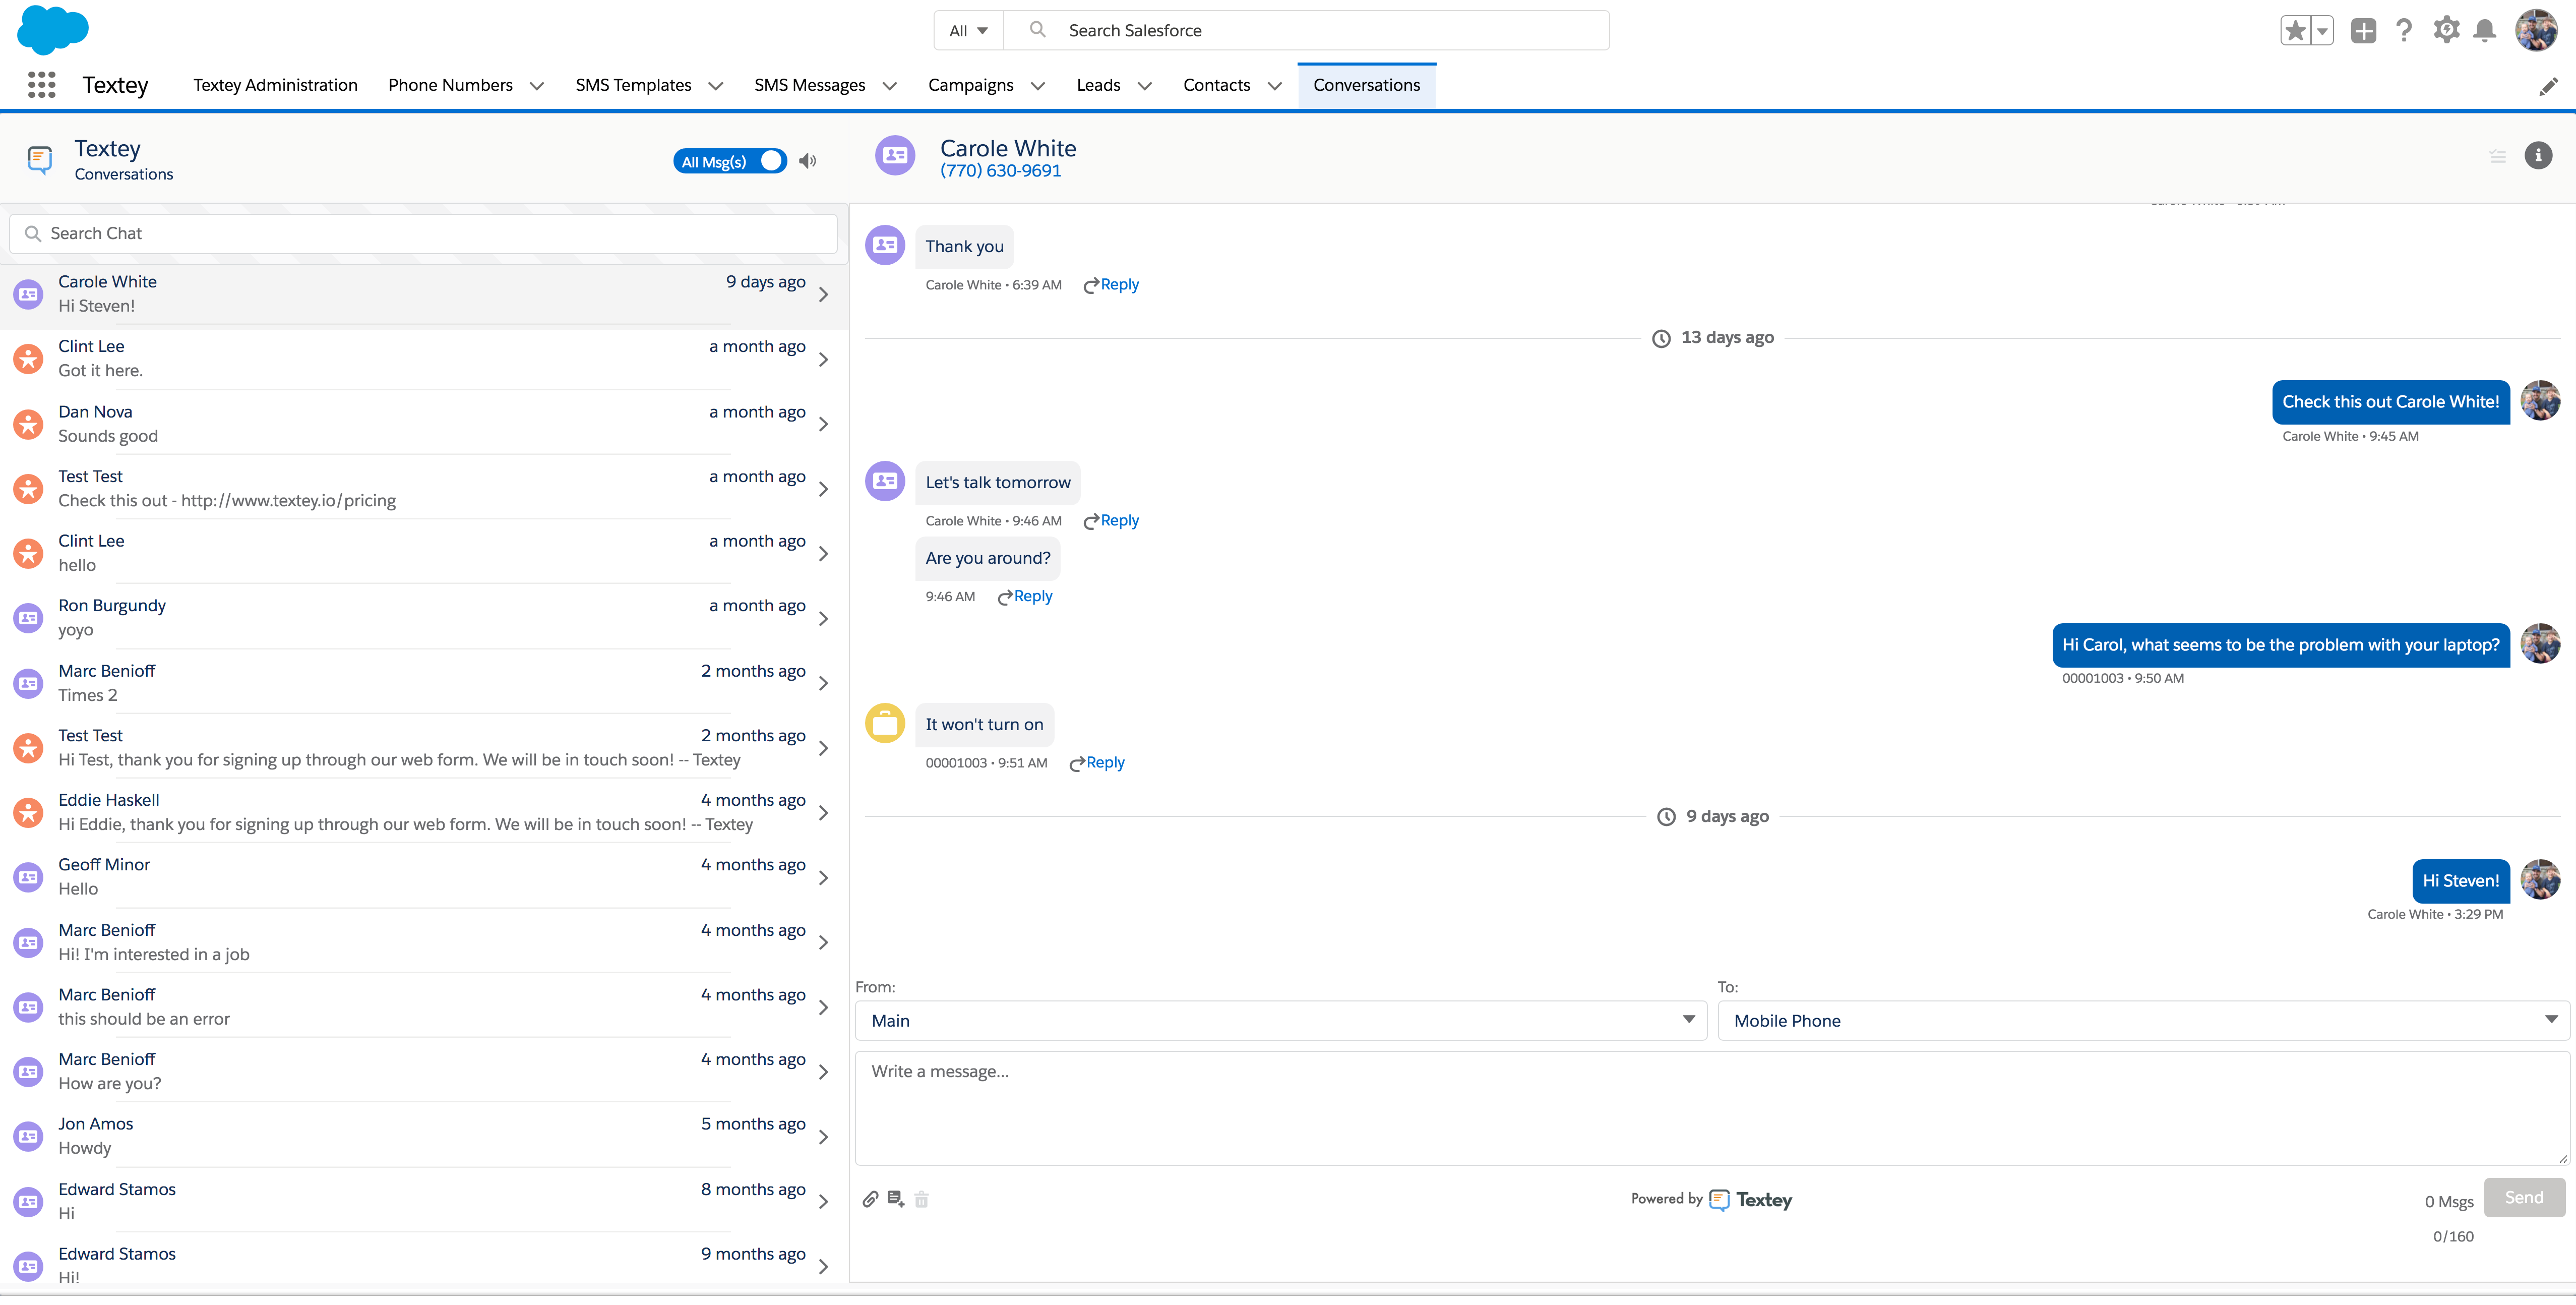Expand the SMS Messages tab chevron
Viewport: 2576px width, 1305px height.
point(889,86)
